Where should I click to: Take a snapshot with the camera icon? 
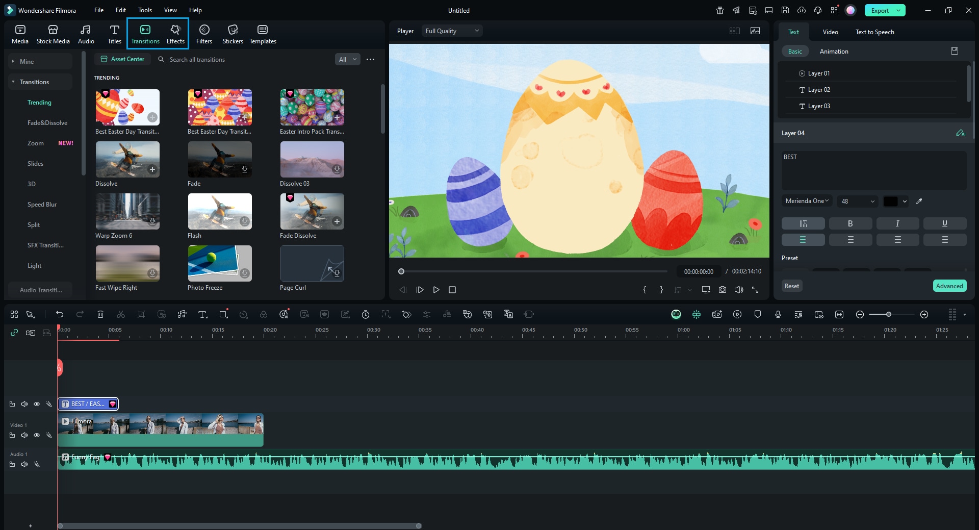coord(723,290)
